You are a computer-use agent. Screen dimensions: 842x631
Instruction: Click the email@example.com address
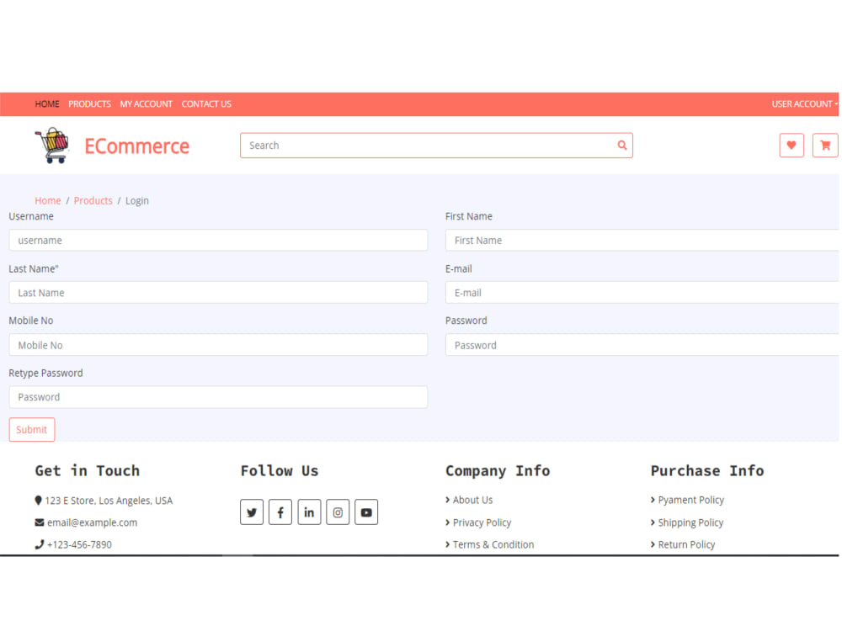(x=92, y=522)
